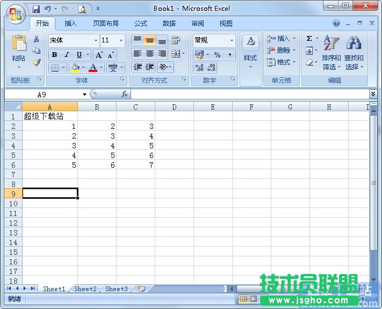This screenshot has width=382, height=309.
Task: Click the insert function fx button
Action: [x=125, y=94]
